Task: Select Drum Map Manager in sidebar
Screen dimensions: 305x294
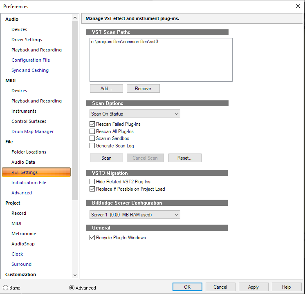Action: coord(32,131)
